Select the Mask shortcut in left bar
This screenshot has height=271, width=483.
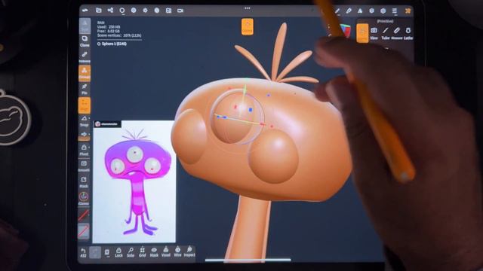[x=84, y=182]
